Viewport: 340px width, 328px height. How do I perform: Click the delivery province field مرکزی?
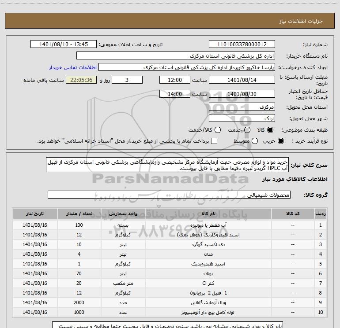coord(242,107)
